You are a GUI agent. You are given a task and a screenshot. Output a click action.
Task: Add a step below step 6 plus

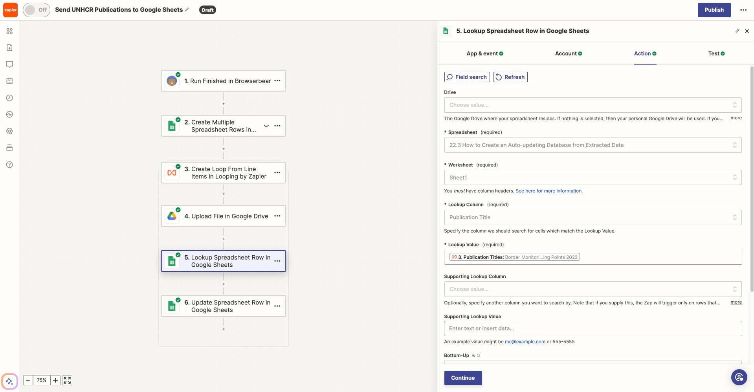pos(224,329)
